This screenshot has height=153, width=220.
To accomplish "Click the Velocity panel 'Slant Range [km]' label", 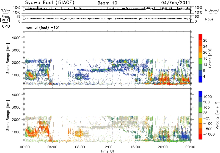I will tap(8, 115).
